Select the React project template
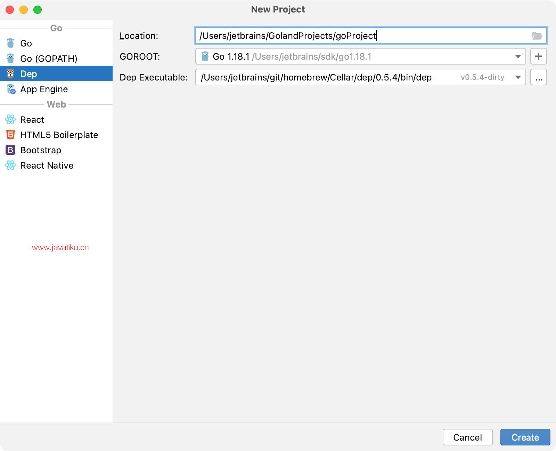 [x=56, y=120]
